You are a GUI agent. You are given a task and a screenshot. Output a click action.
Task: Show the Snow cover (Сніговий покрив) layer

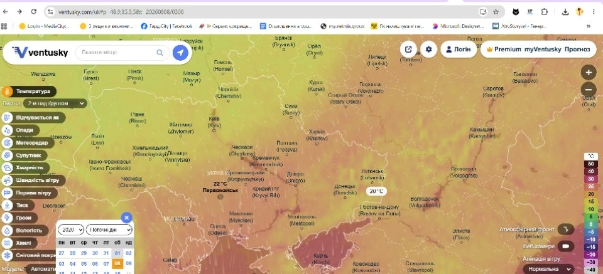[x=30, y=255]
